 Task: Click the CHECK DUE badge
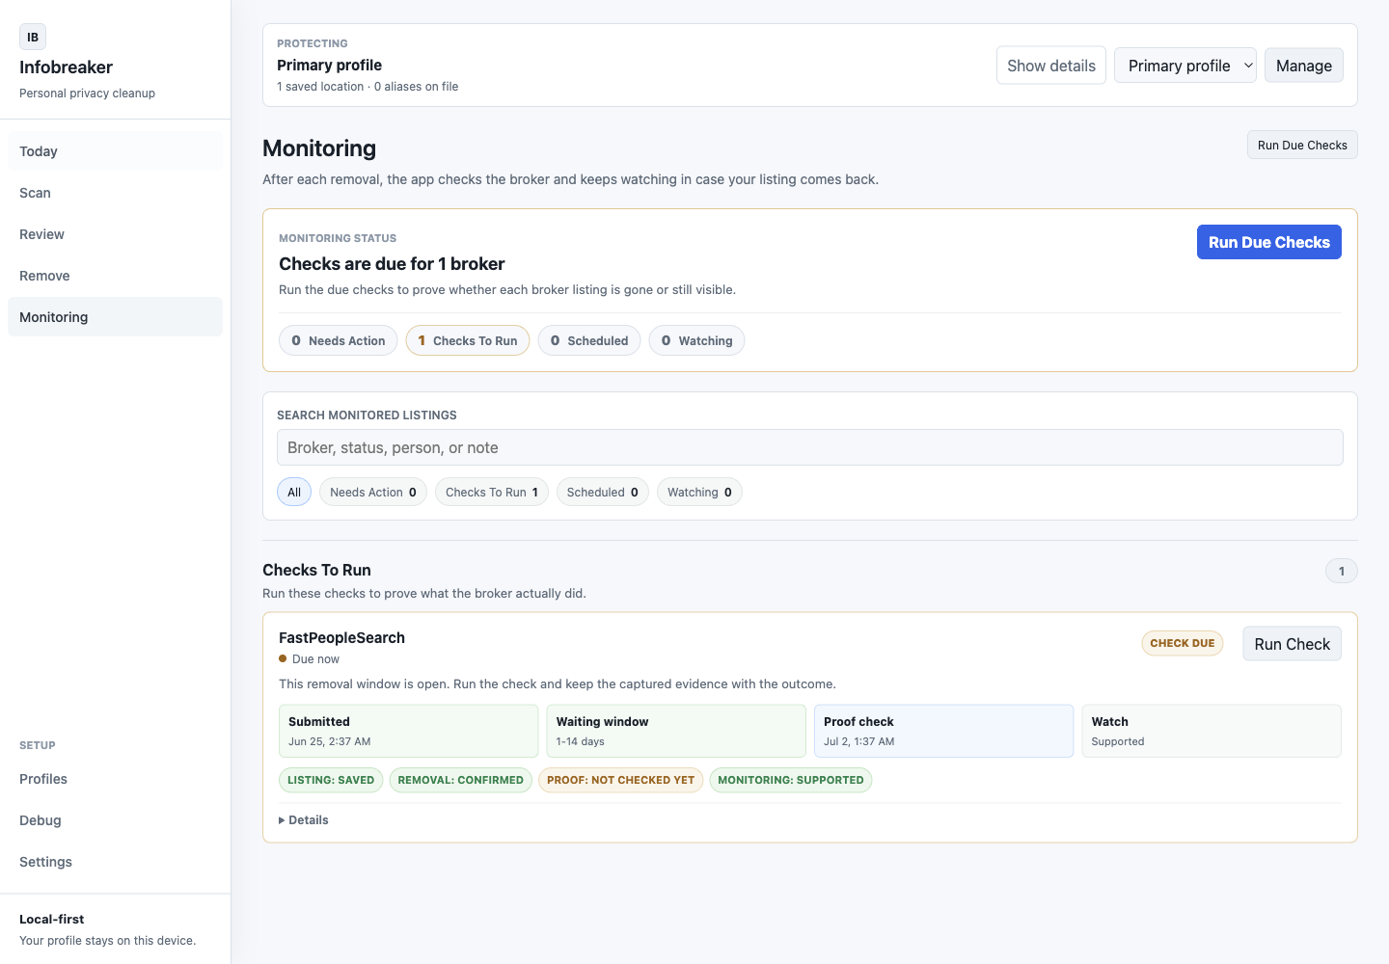1183,643
